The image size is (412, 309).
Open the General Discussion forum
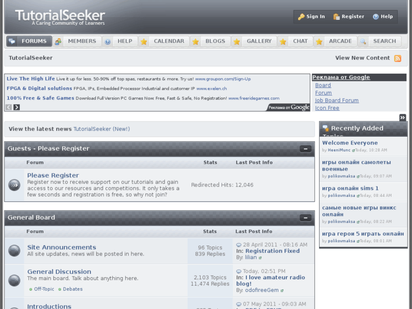[x=60, y=272]
